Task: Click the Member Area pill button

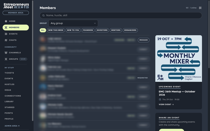Action: pos(16,13)
